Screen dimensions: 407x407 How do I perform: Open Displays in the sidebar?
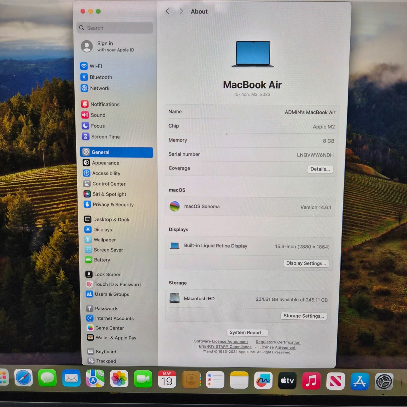(98, 230)
